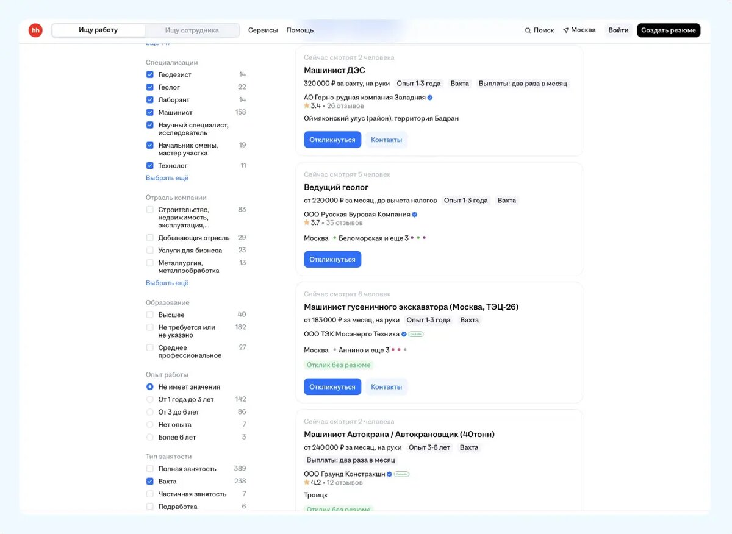Select От 1 года до 3 лет experience
The image size is (732, 534).
tap(150, 400)
